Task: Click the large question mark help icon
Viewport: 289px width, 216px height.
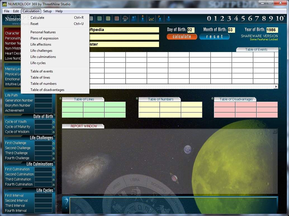Action: [66, 204]
